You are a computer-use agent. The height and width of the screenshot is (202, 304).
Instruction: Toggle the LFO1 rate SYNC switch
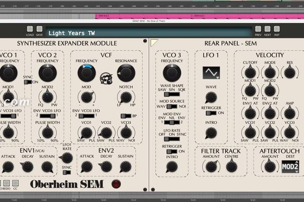click(x=66, y=173)
